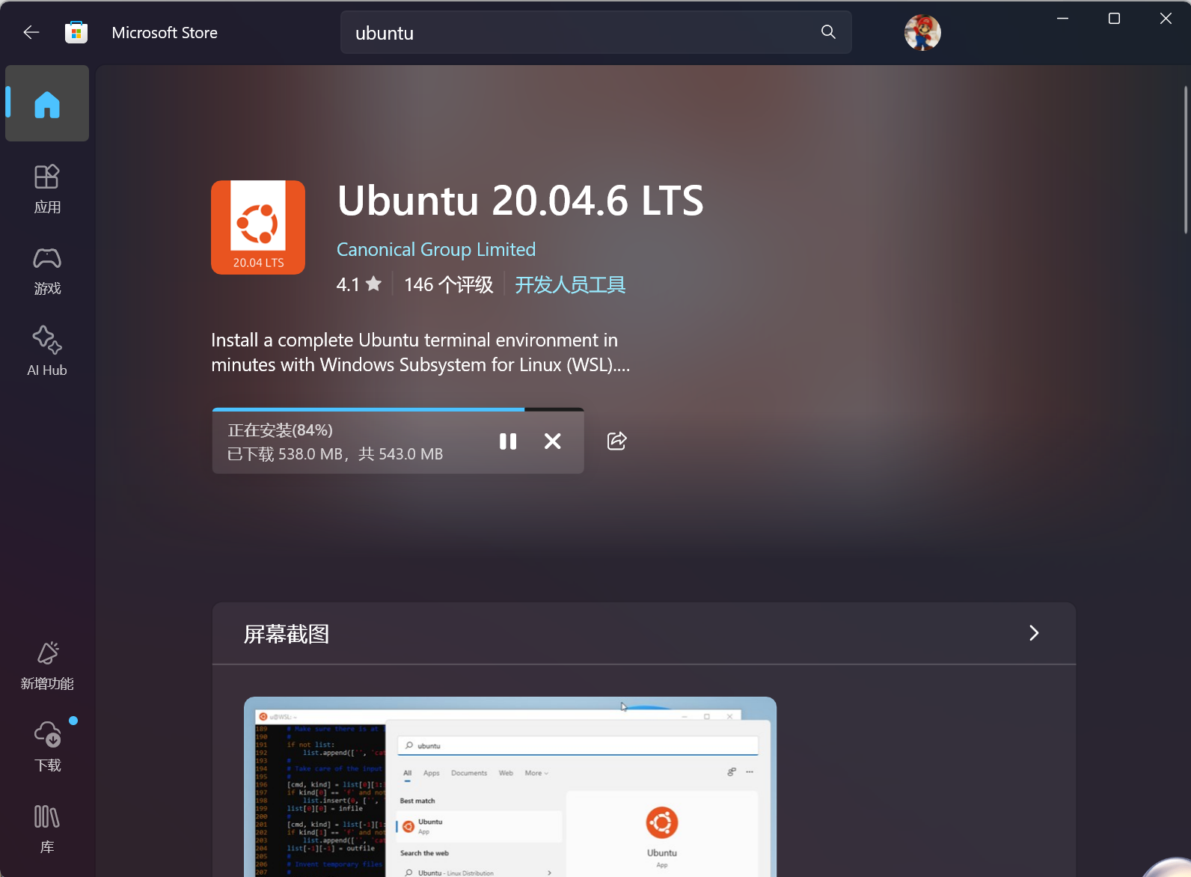Click the 屏幕截图 heading
The image size is (1191, 877).
pyautogui.click(x=287, y=635)
